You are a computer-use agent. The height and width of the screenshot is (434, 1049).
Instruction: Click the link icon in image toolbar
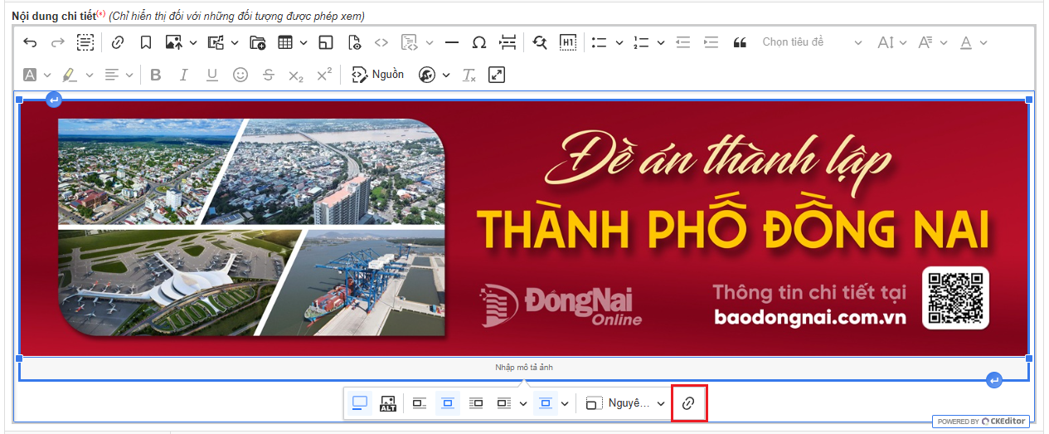point(688,403)
